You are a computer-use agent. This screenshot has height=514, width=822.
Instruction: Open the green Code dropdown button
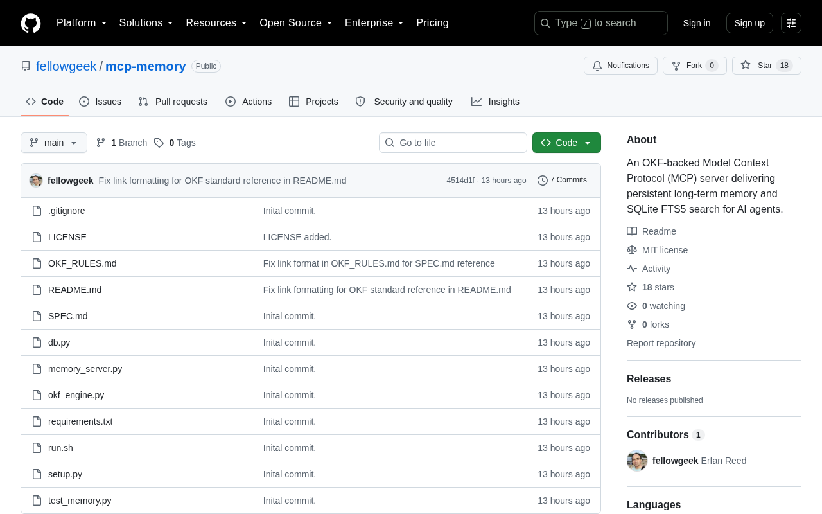point(566,143)
